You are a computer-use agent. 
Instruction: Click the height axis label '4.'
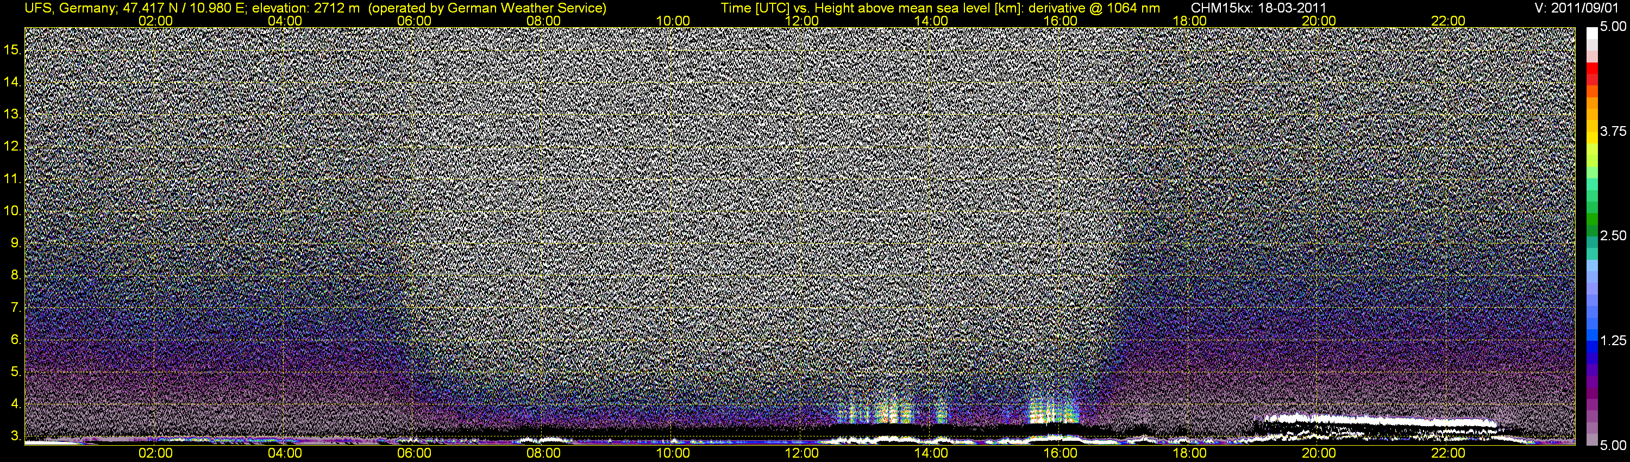[x=16, y=404]
